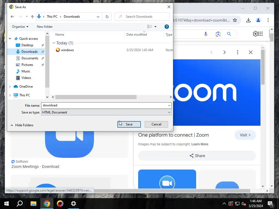Screen dimensions: 279x209
Task: Open Google quick settings gear
Action: (255, 34)
